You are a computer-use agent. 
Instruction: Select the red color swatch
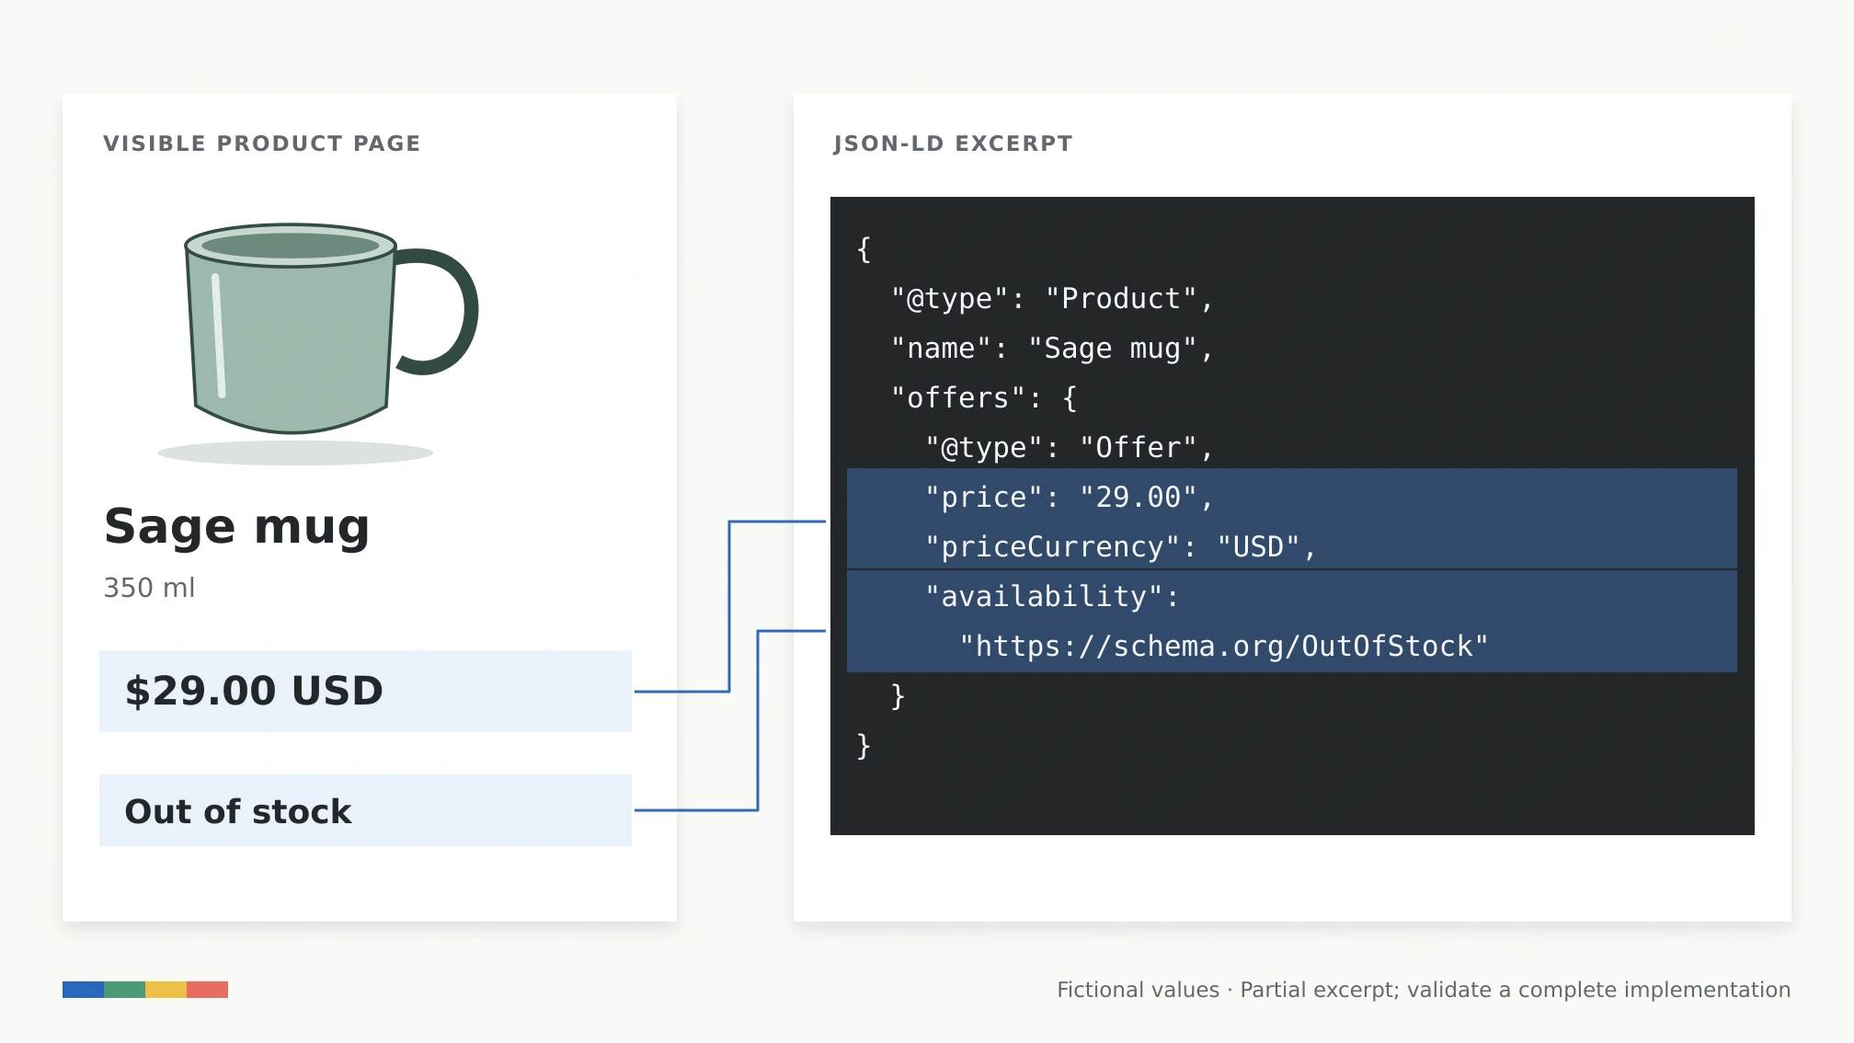(x=207, y=990)
